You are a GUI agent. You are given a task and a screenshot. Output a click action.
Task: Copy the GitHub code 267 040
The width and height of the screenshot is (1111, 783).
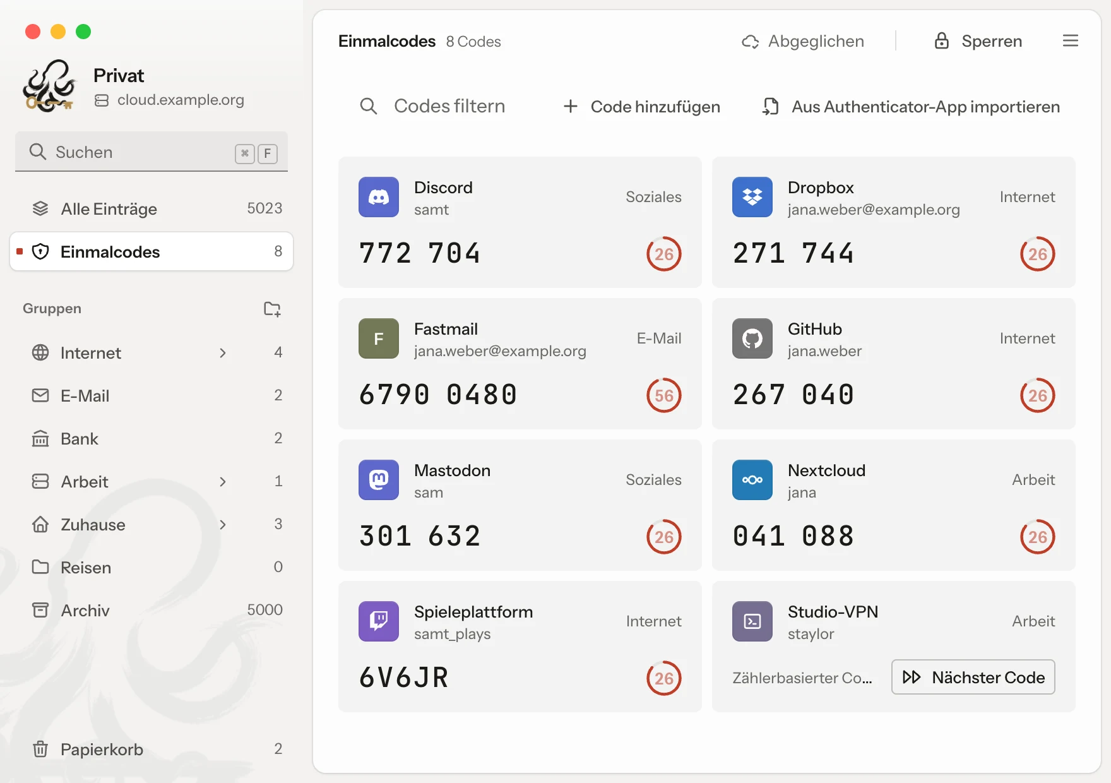click(793, 395)
